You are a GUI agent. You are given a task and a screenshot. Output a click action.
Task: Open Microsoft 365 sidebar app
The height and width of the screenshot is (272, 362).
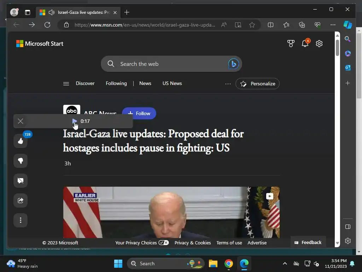coord(348,53)
